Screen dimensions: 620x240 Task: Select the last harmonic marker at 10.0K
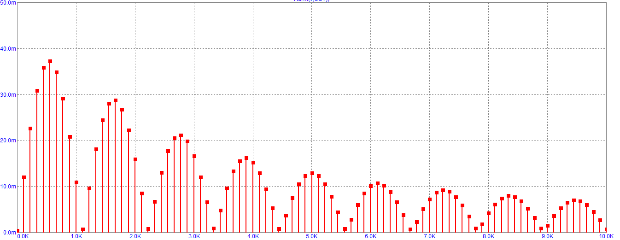(606, 229)
